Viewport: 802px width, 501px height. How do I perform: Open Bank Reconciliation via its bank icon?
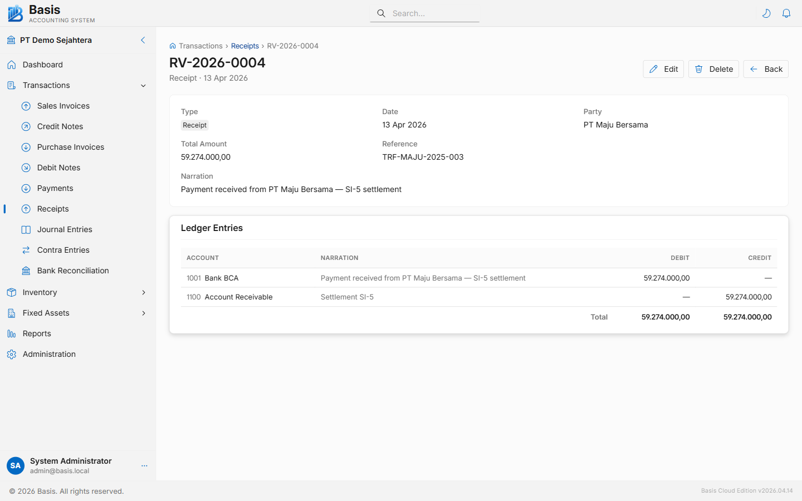(x=26, y=271)
